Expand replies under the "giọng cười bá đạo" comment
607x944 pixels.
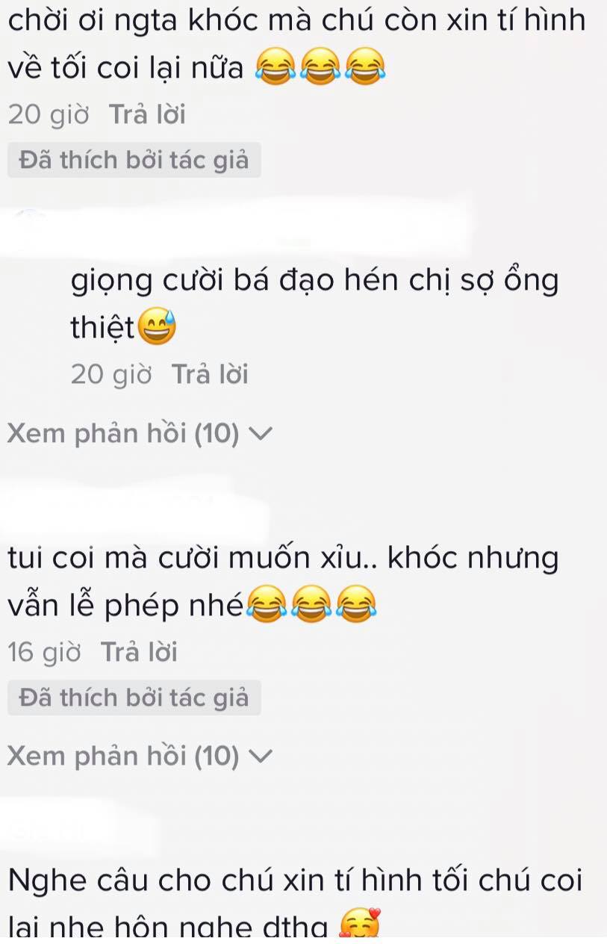pos(140,434)
